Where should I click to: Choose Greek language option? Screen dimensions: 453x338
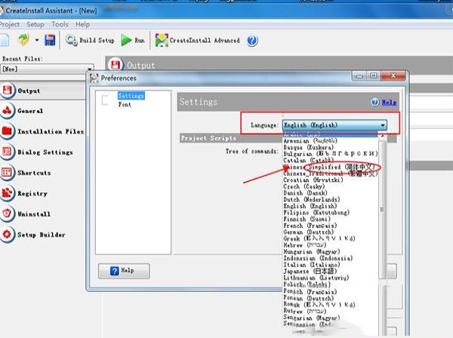[319, 238]
